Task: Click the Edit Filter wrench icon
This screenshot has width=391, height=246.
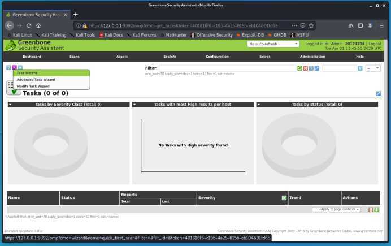Action: pyautogui.click(x=316, y=68)
